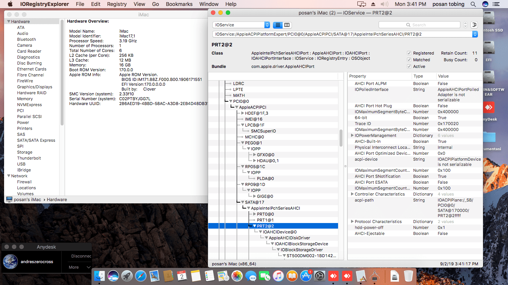Click the Matched checkbox
The image size is (508, 285).
409,60
